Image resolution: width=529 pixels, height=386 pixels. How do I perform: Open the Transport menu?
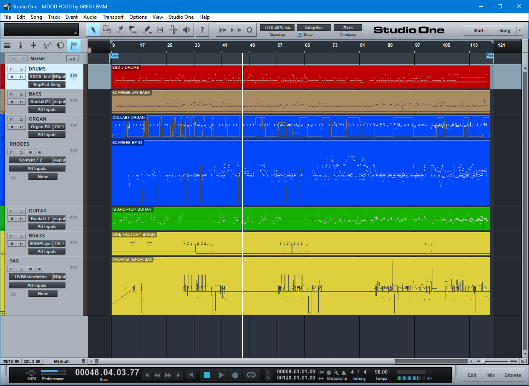(113, 17)
